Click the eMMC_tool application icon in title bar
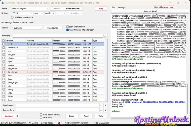The image size is (191, 126). point(3,3)
